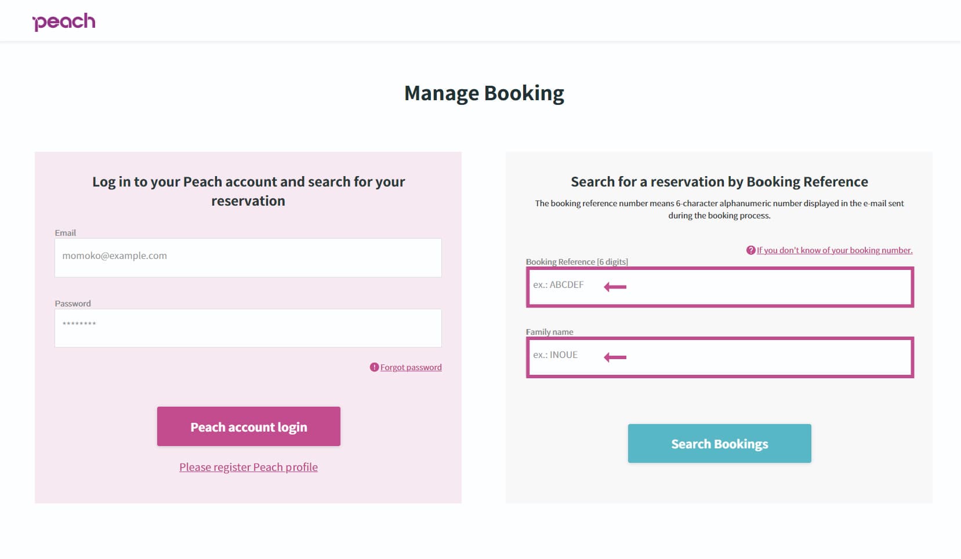Click the question mark help icon
Screen dimensions: 961x559
(x=751, y=250)
